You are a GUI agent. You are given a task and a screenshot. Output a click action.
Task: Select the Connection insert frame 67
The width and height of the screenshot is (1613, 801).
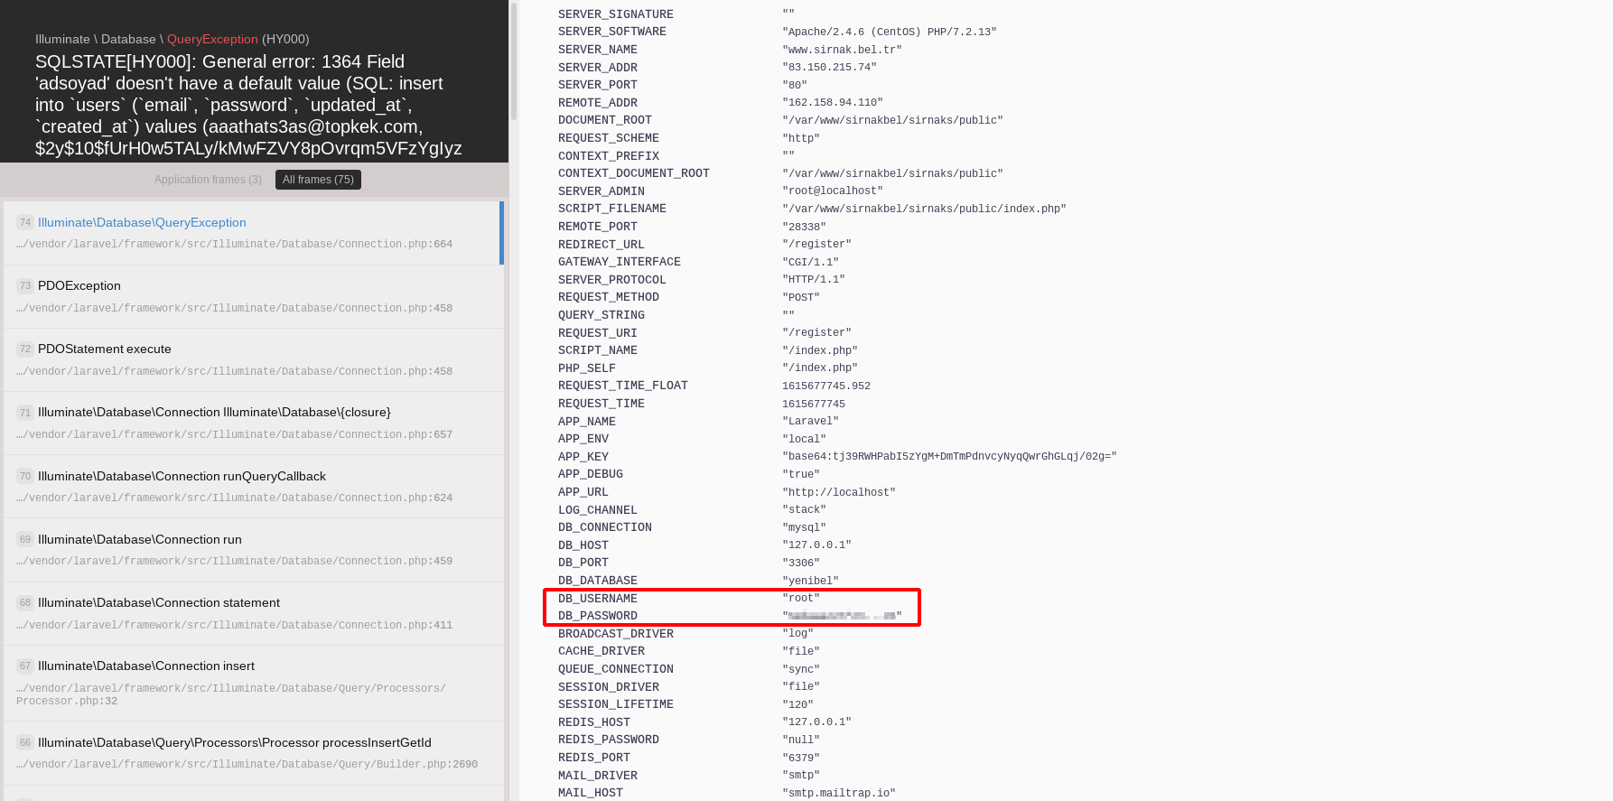pyautogui.click(x=146, y=666)
